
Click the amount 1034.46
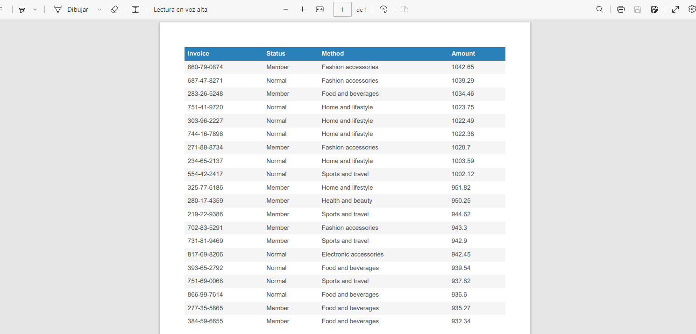click(x=462, y=94)
